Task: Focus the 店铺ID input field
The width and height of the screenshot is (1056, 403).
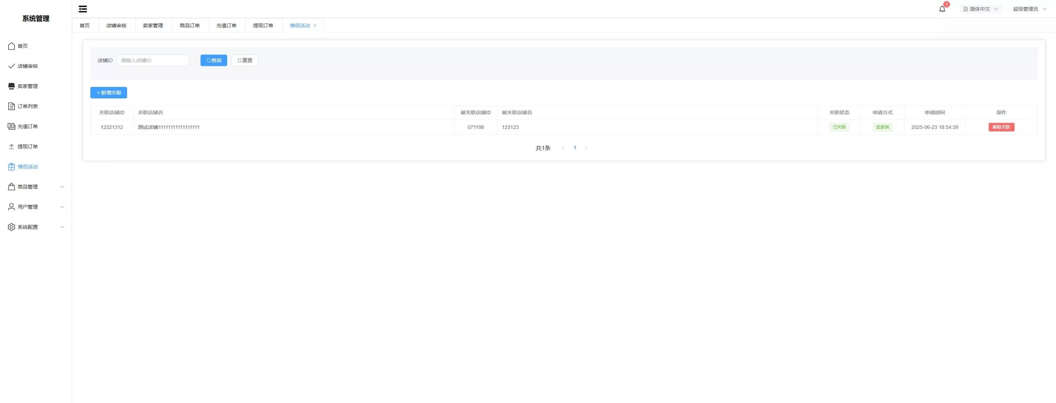Action: click(153, 61)
